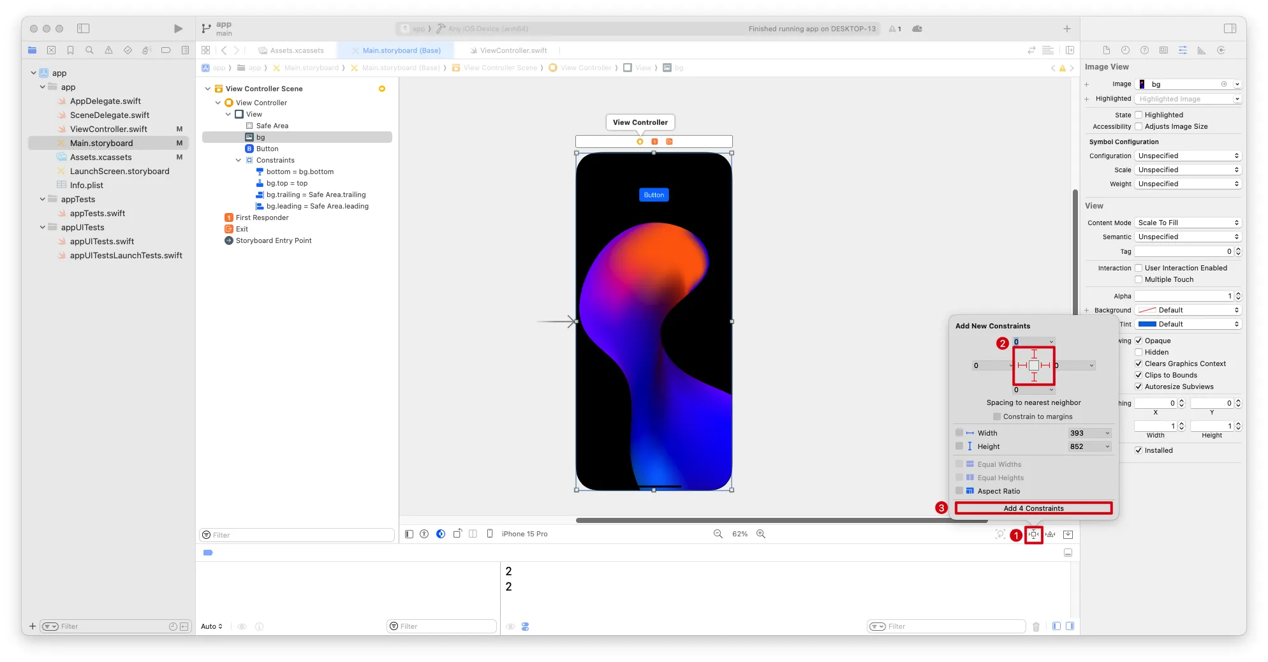The height and width of the screenshot is (662, 1268).
Task: Open the Content Mode dropdown
Action: pyautogui.click(x=1188, y=223)
